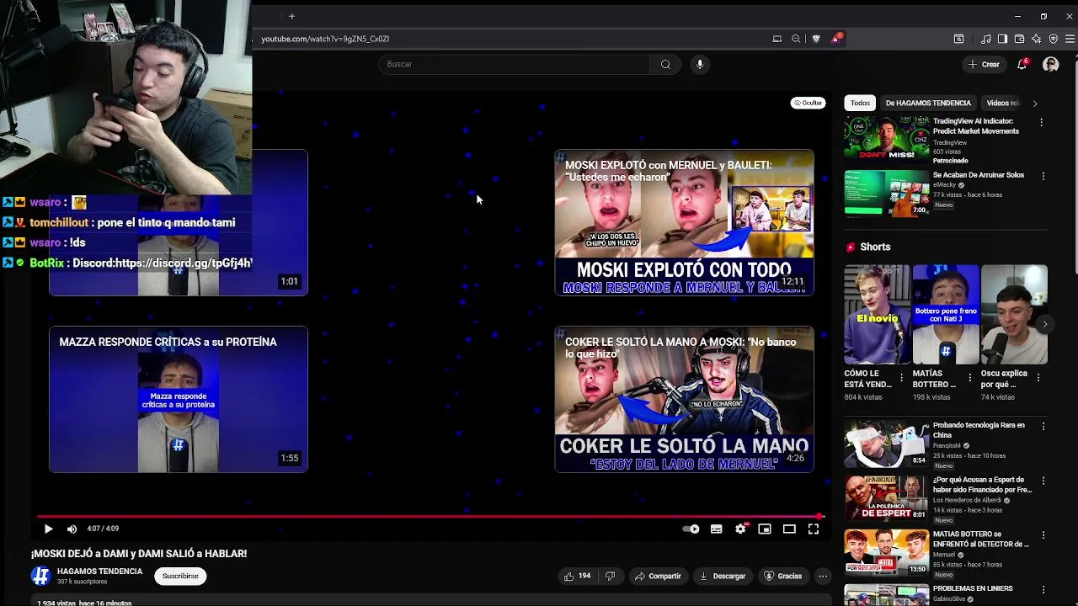Image resolution: width=1078 pixels, height=606 pixels.
Task: Show next filter chips with arrow
Action: (x=1034, y=103)
